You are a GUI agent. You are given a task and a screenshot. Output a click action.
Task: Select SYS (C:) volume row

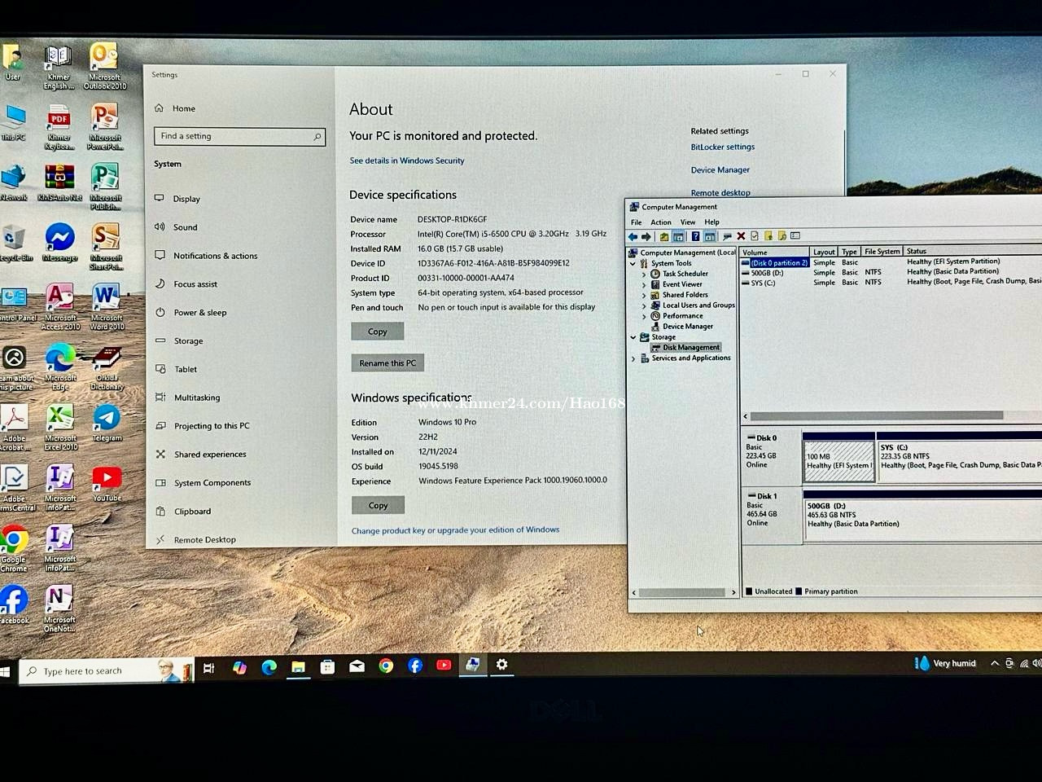coord(764,283)
